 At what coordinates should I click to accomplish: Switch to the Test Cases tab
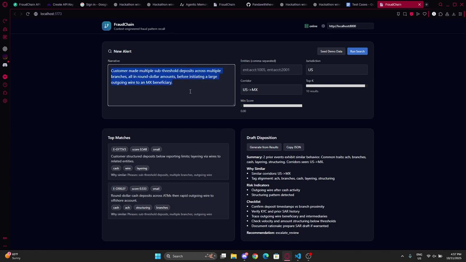[360, 5]
